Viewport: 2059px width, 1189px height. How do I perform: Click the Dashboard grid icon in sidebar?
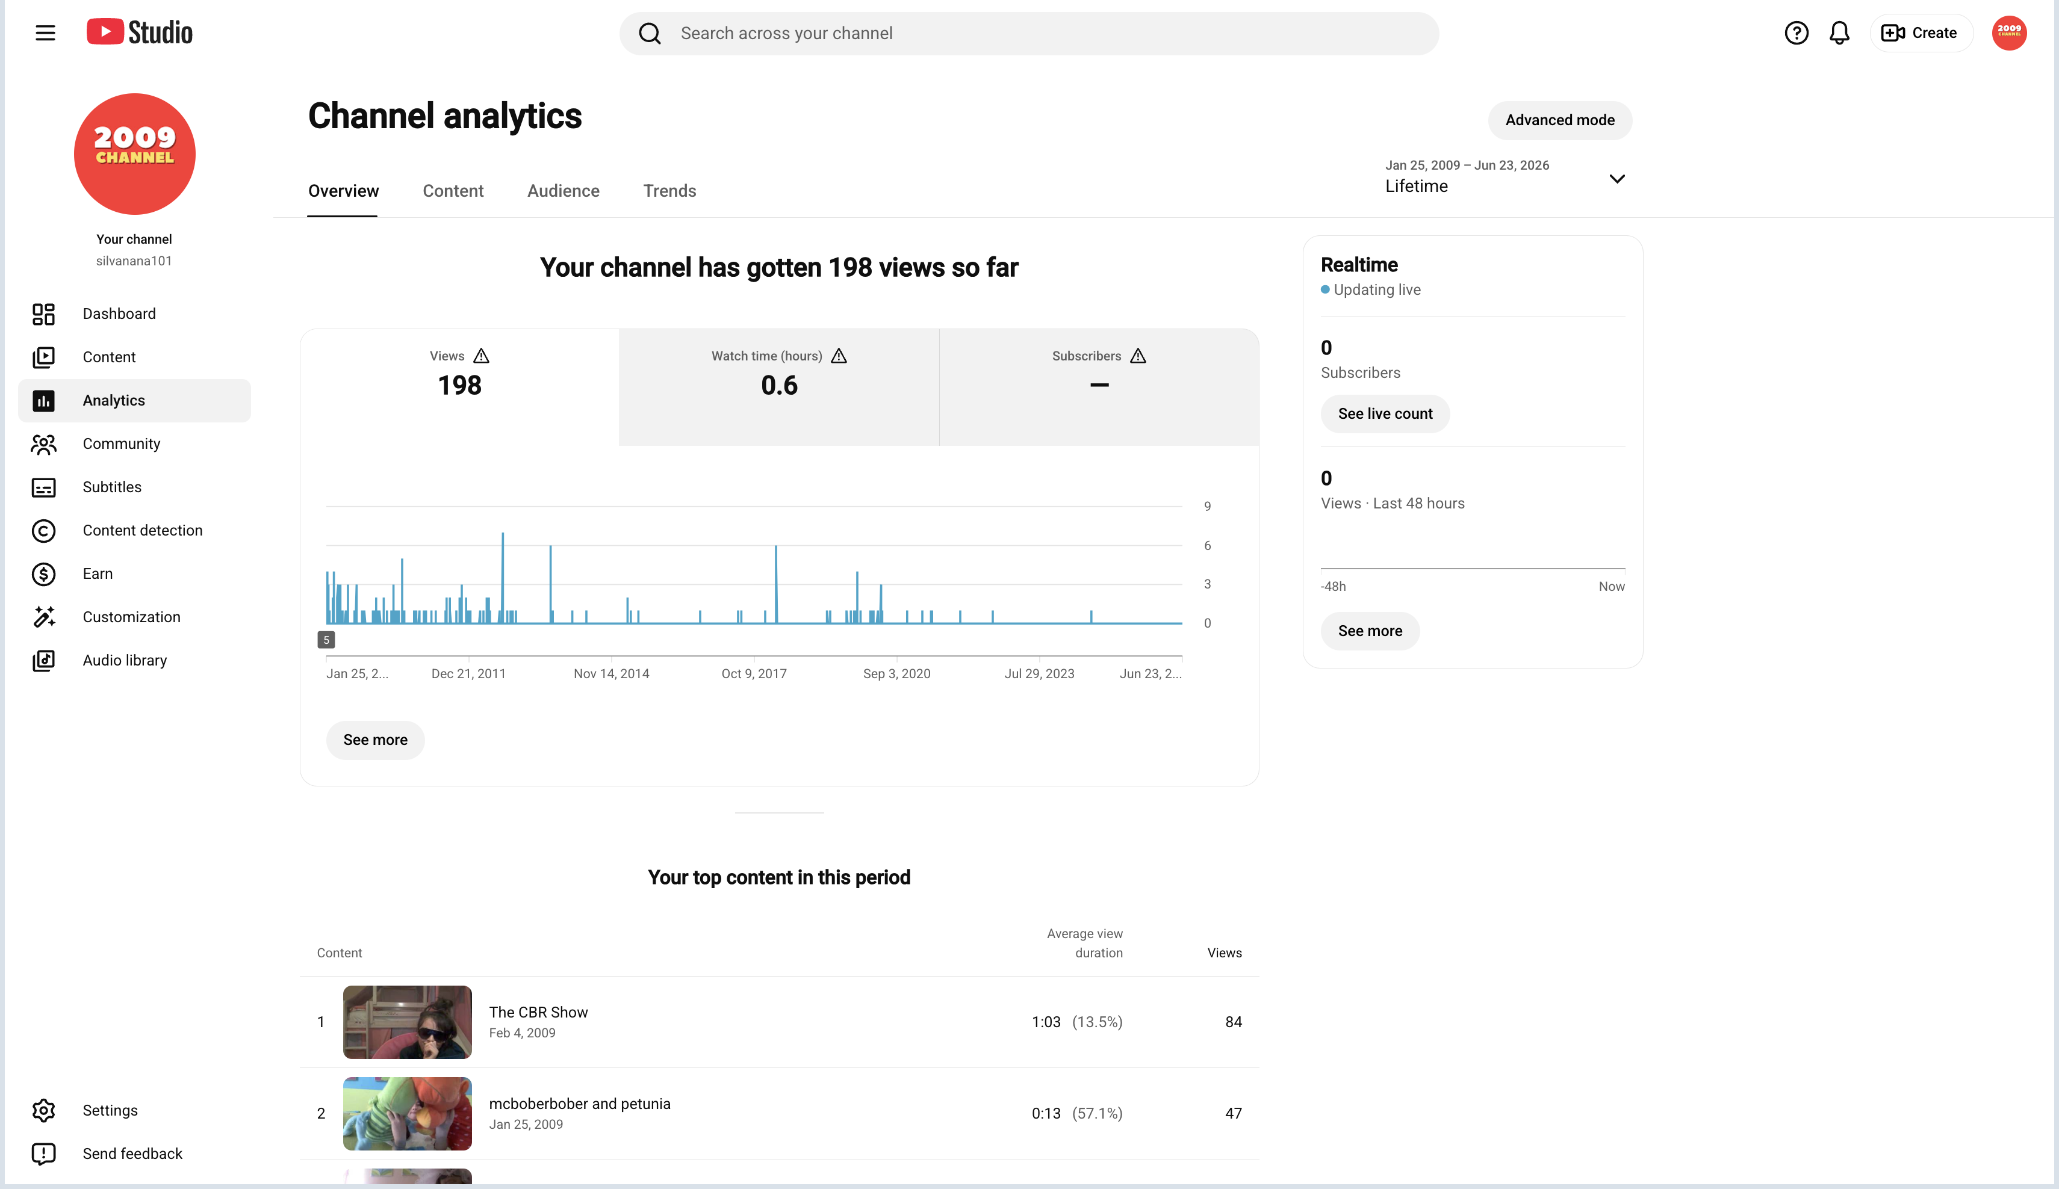[43, 313]
